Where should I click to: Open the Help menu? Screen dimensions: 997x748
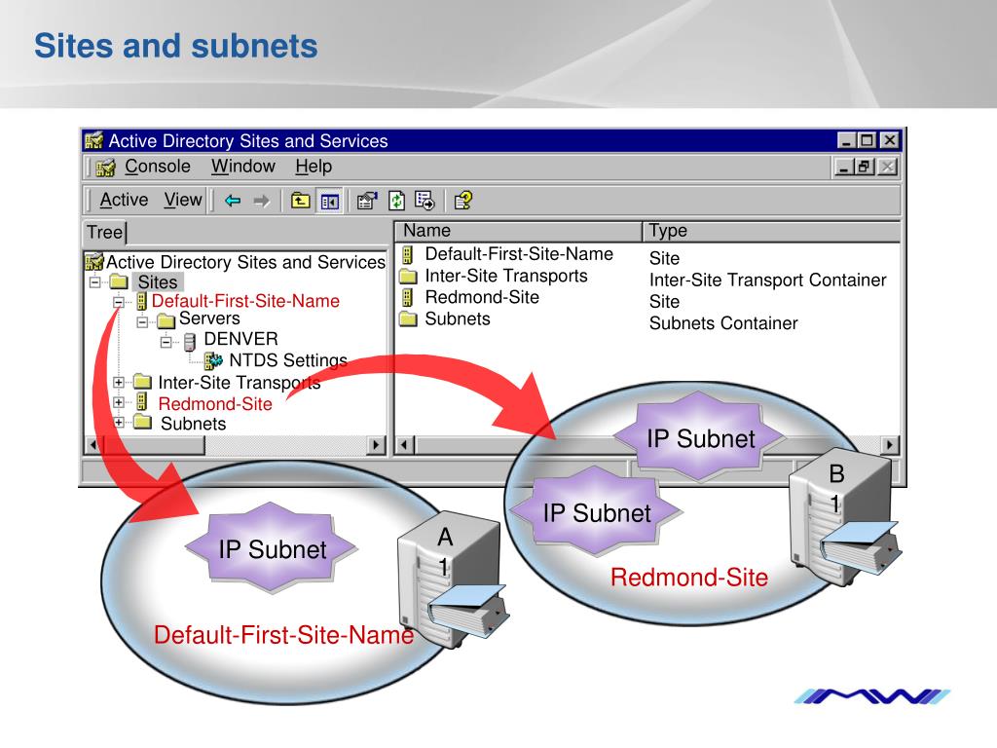pyautogui.click(x=314, y=167)
